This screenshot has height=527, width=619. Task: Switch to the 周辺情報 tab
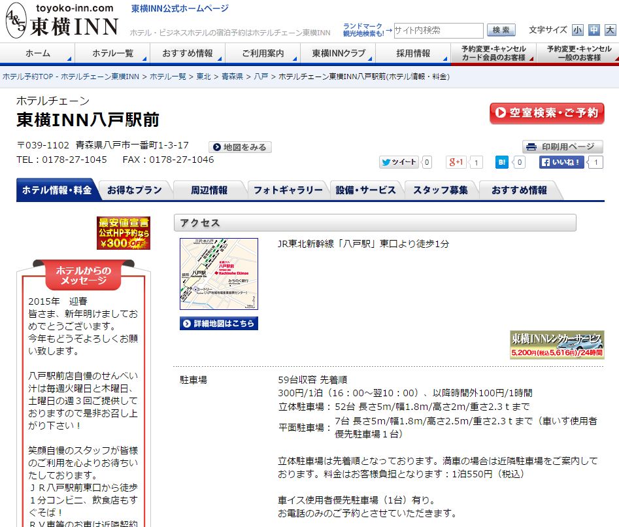click(x=209, y=190)
